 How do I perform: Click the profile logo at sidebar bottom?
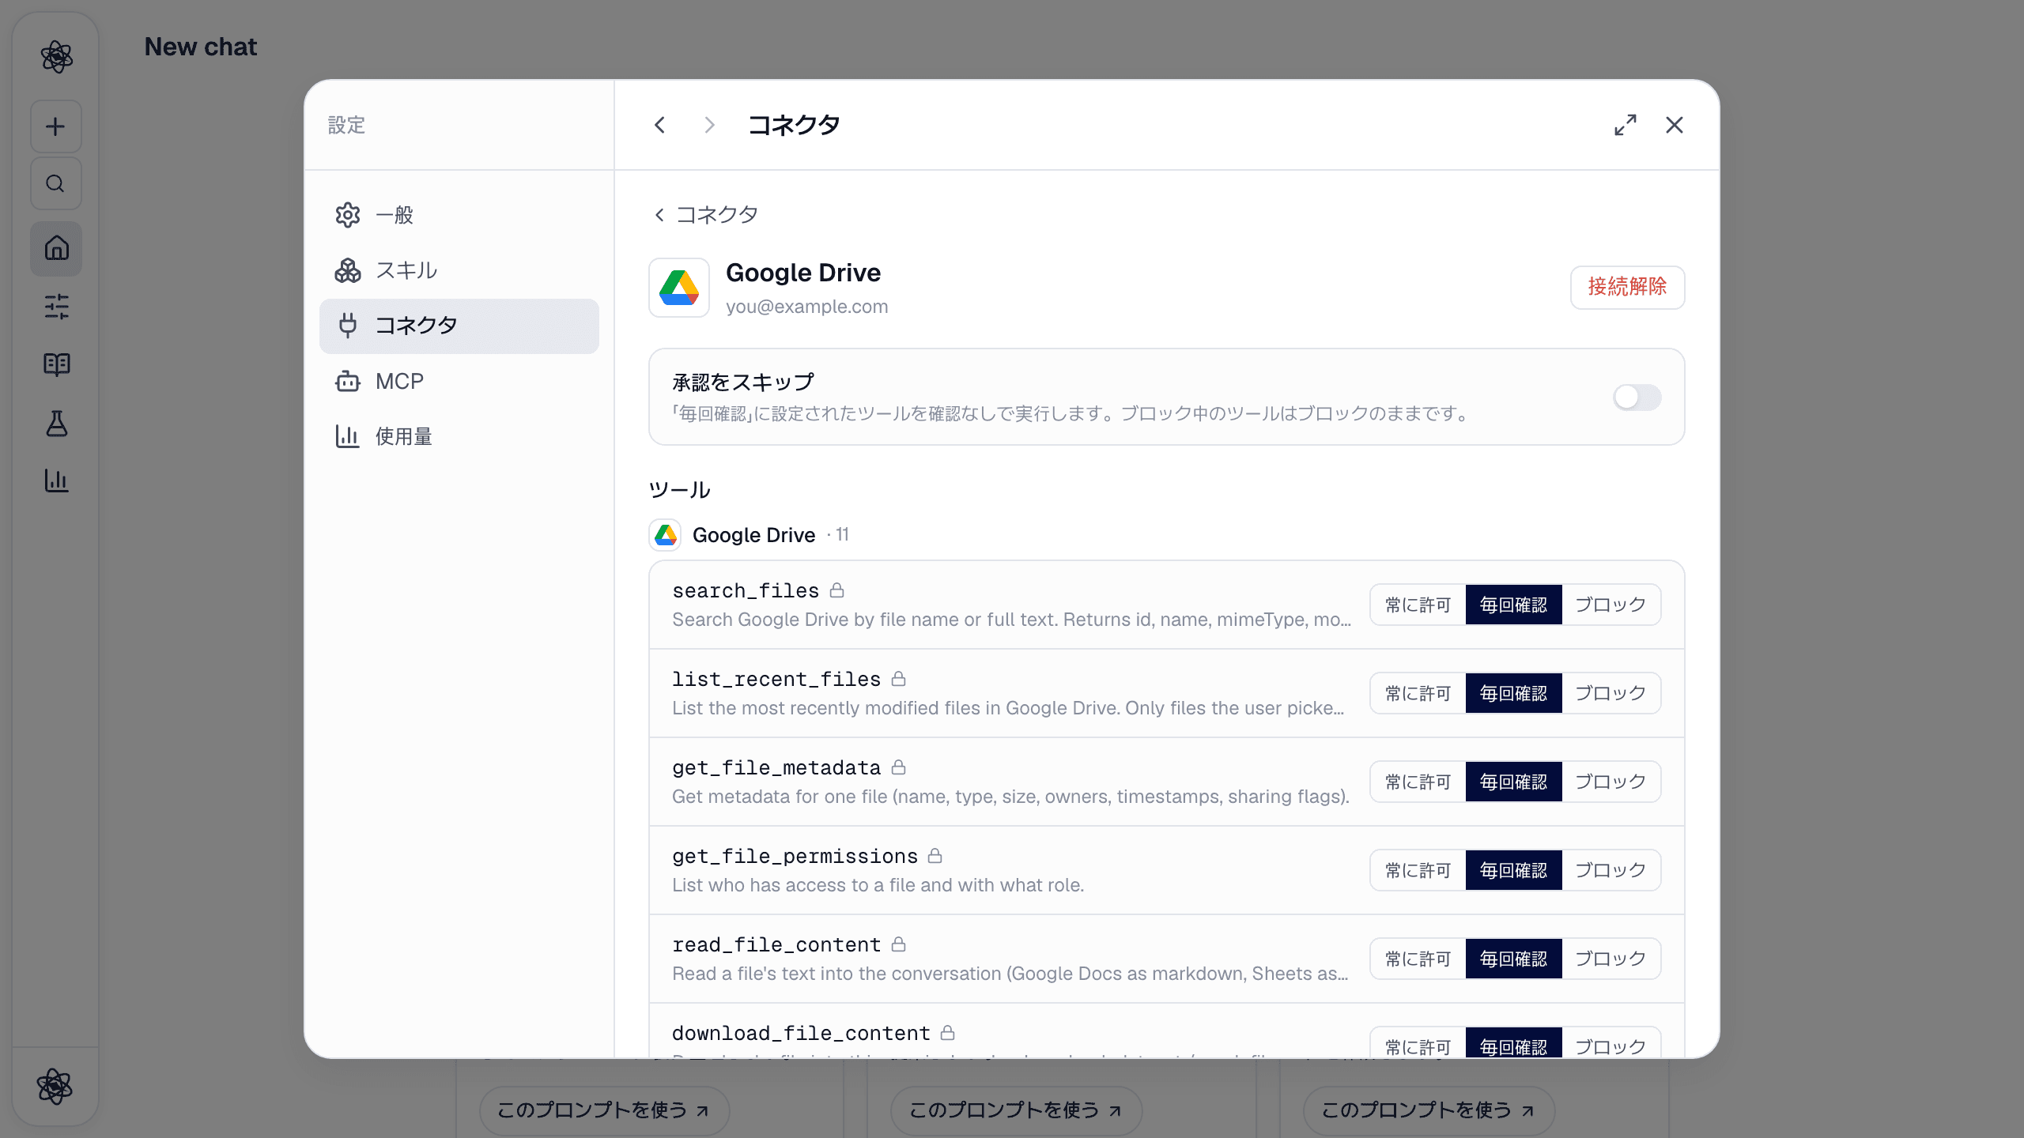(x=55, y=1086)
